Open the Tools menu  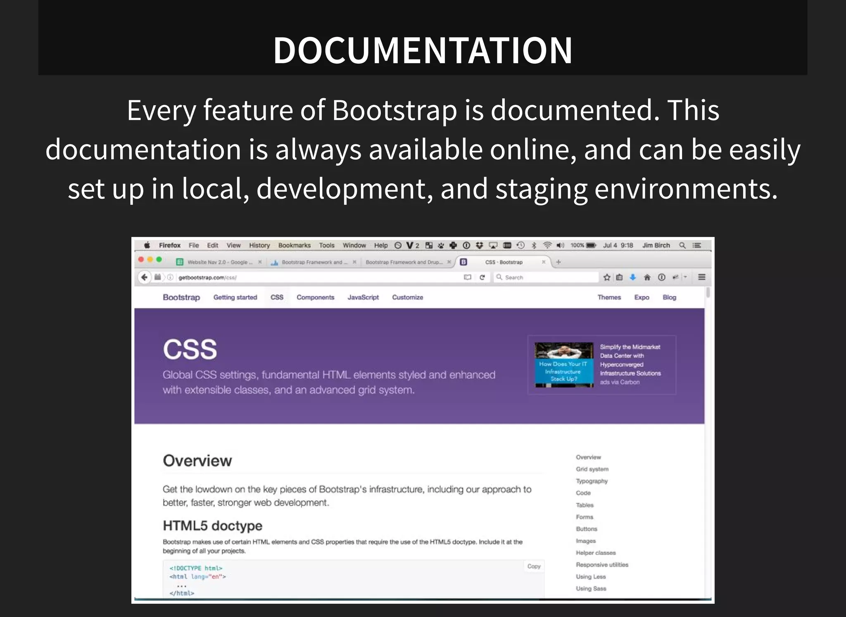[x=327, y=245]
